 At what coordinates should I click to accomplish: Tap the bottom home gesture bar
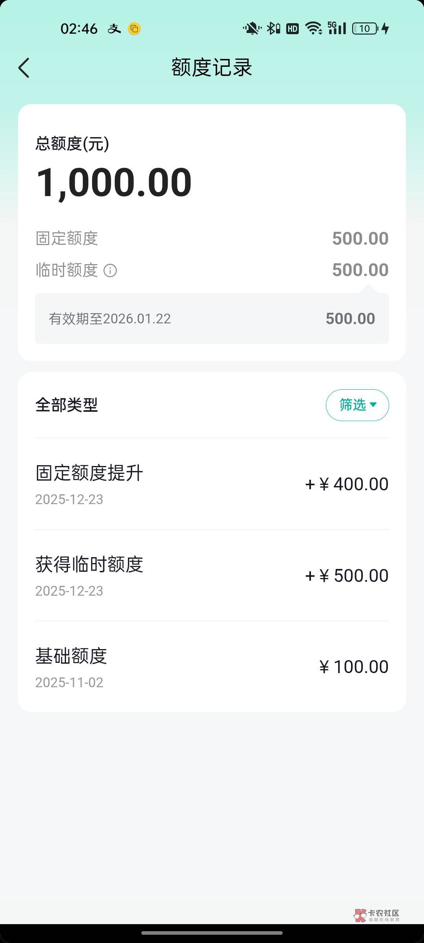[x=212, y=933]
